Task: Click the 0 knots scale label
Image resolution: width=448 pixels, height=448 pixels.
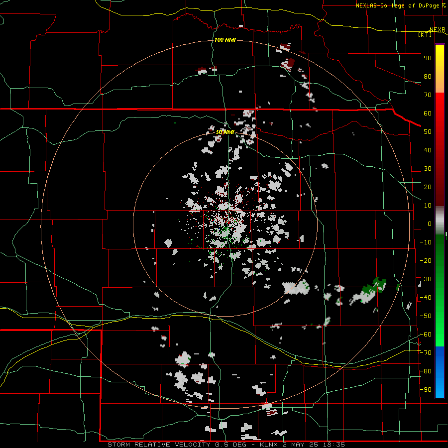Action: [x=430, y=224]
